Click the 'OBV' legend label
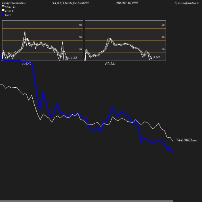The width and height of the screenshot is (202, 202). [x=8, y=15]
